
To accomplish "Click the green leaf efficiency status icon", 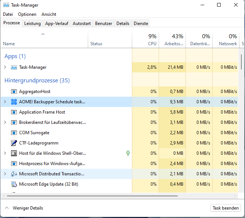I will (x=128, y=153).
